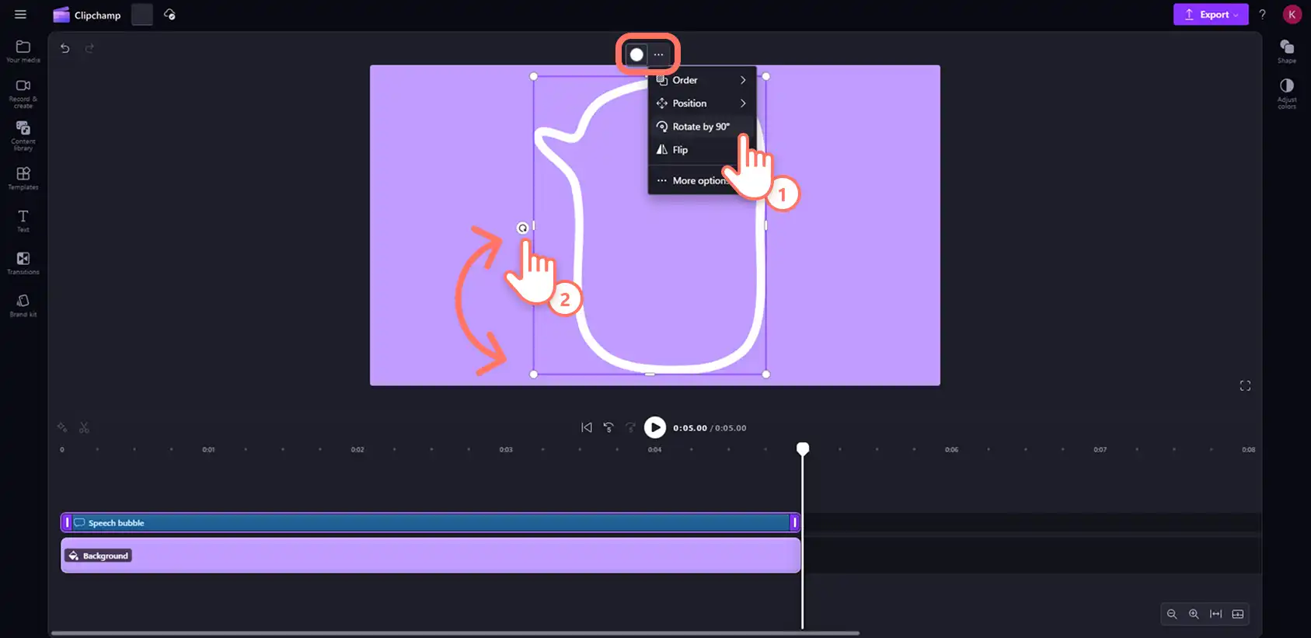1311x638 pixels.
Task: Click the project title field
Action: point(142,15)
